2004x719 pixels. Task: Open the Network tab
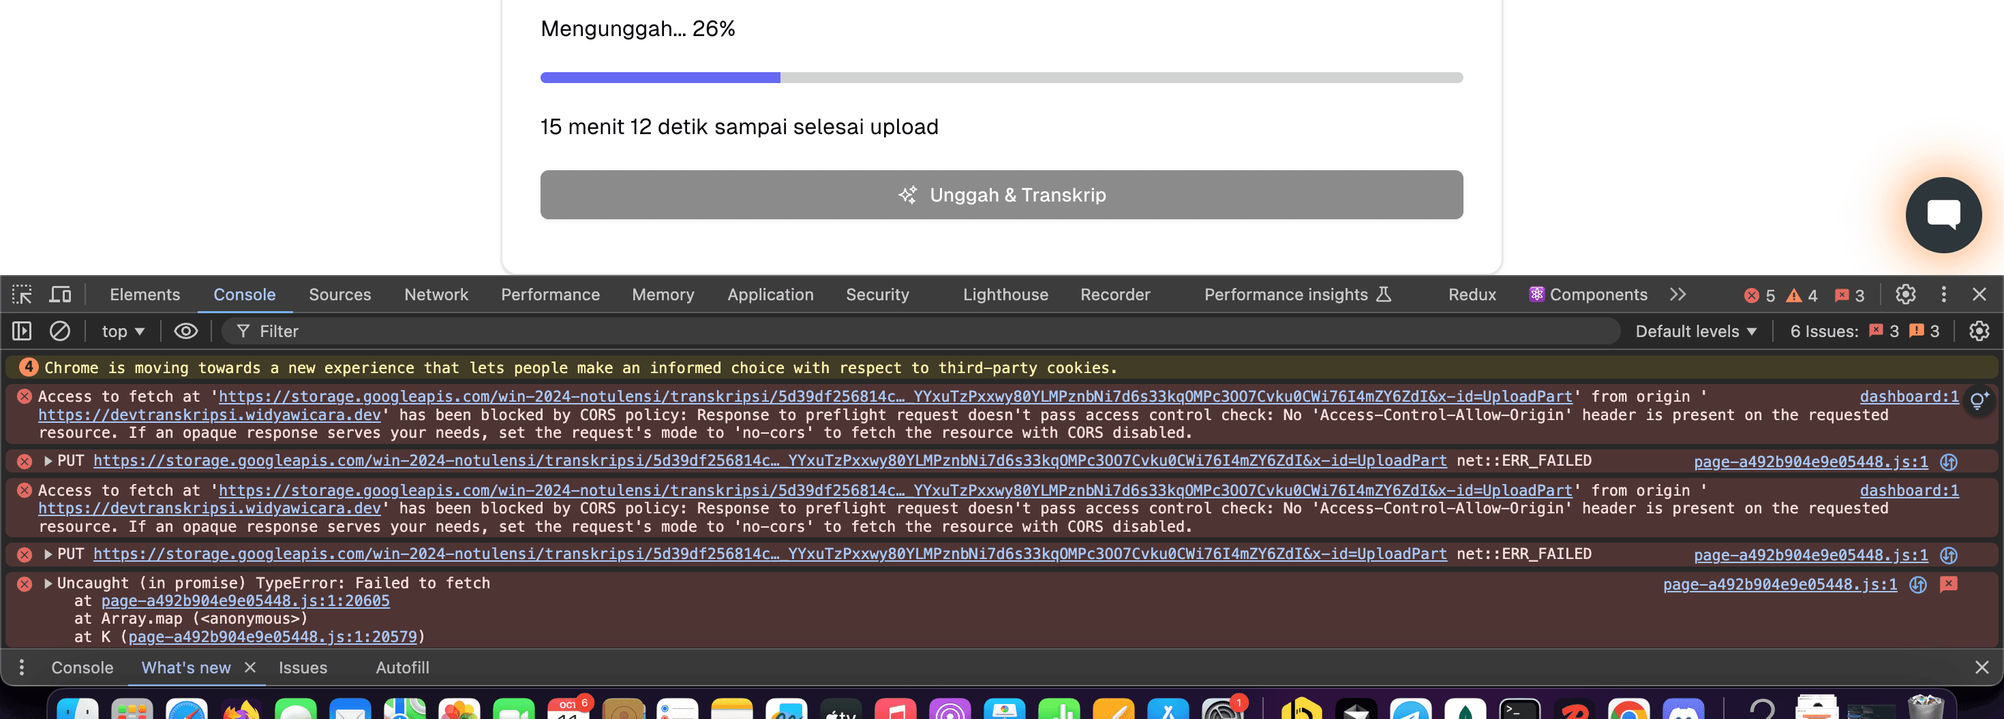(436, 295)
